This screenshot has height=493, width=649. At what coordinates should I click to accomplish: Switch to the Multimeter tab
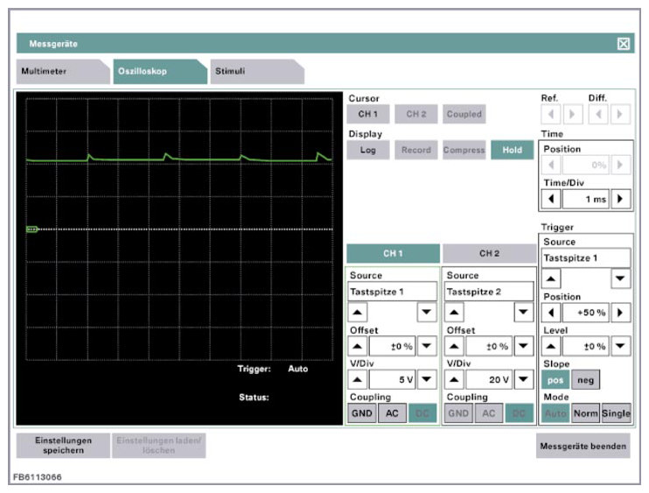pyautogui.click(x=63, y=71)
